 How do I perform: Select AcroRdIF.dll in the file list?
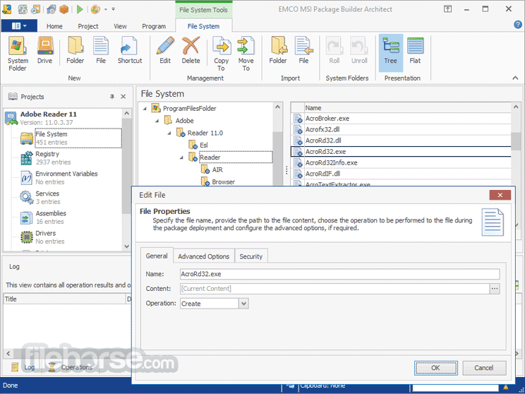(401, 174)
